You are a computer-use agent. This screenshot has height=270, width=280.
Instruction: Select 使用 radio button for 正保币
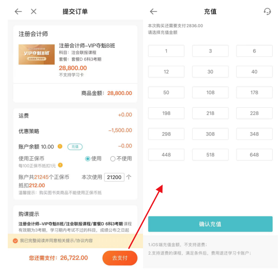point(88,158)
